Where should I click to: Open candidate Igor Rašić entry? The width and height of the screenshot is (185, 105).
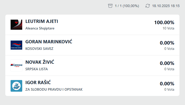[x=38, y=83]
